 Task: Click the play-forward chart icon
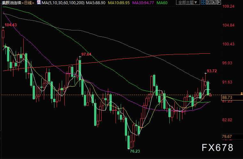213,3
